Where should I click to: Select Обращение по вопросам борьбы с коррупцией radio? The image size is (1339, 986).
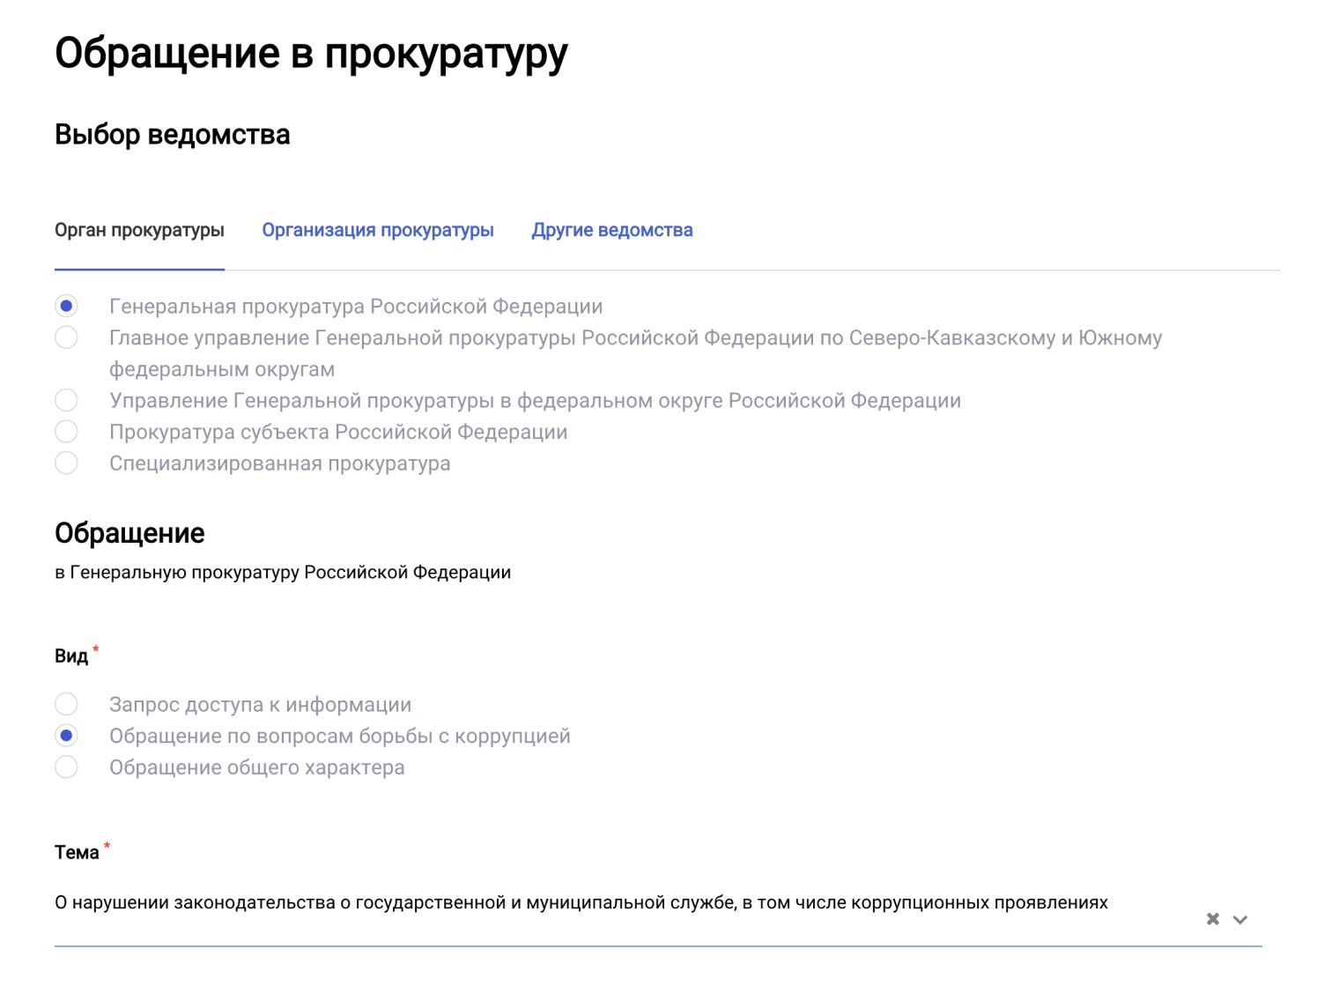(66, 735)
